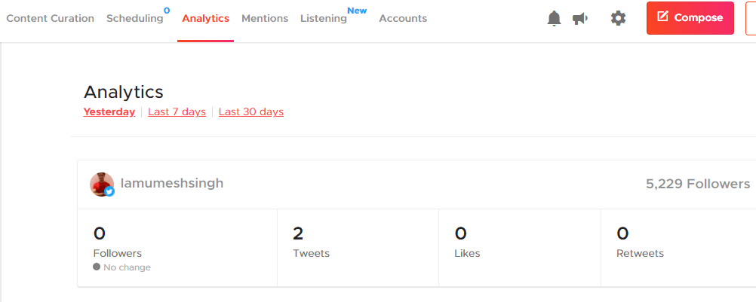Image resolution: width=756 pixels, height=302 pixels.
Task: Go to the Mentions tab
Action: tap(265, 18)
